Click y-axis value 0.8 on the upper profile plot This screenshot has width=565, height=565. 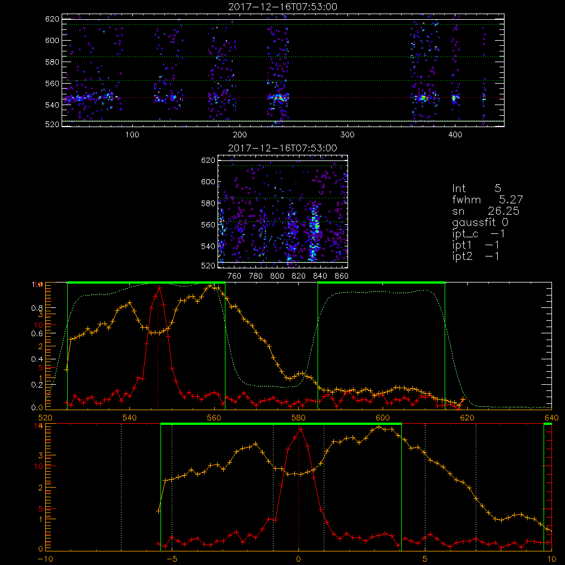37,308
